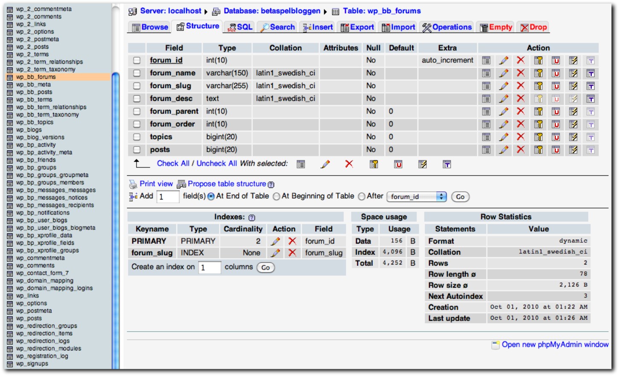
Task: Click the Uncheck All link
Action: click(x=216, y=164)
